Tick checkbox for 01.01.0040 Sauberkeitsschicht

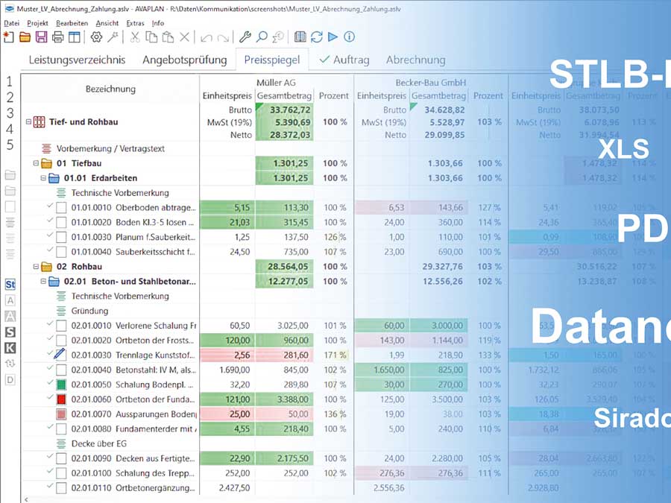tap(61, 252)
